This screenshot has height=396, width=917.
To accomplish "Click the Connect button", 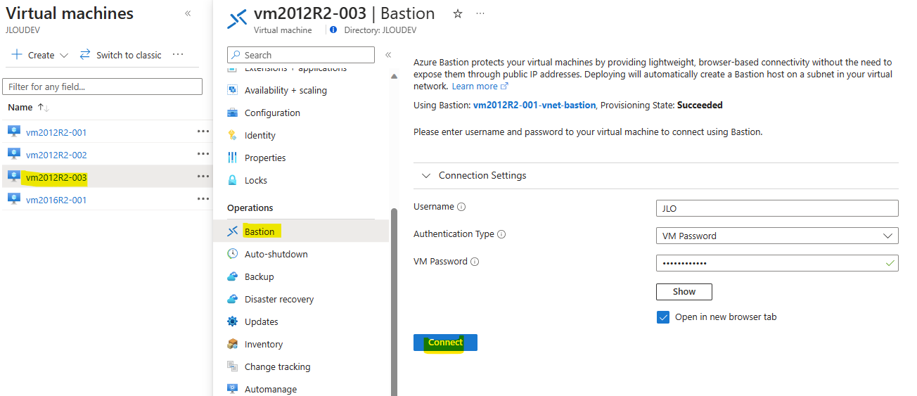I will 445,343.
